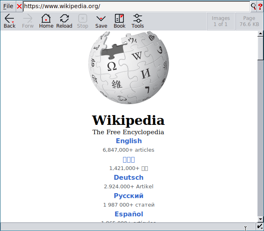Click the scrollbar down arrow
This screenshot has width=264, height=231.
[x=260, y=219]
